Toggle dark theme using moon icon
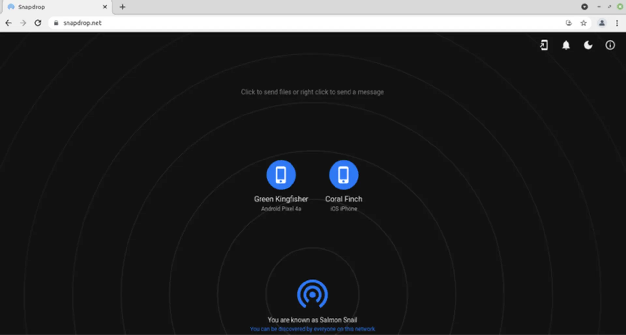Viewport: 626px width, 335px height. pos(588,45)
